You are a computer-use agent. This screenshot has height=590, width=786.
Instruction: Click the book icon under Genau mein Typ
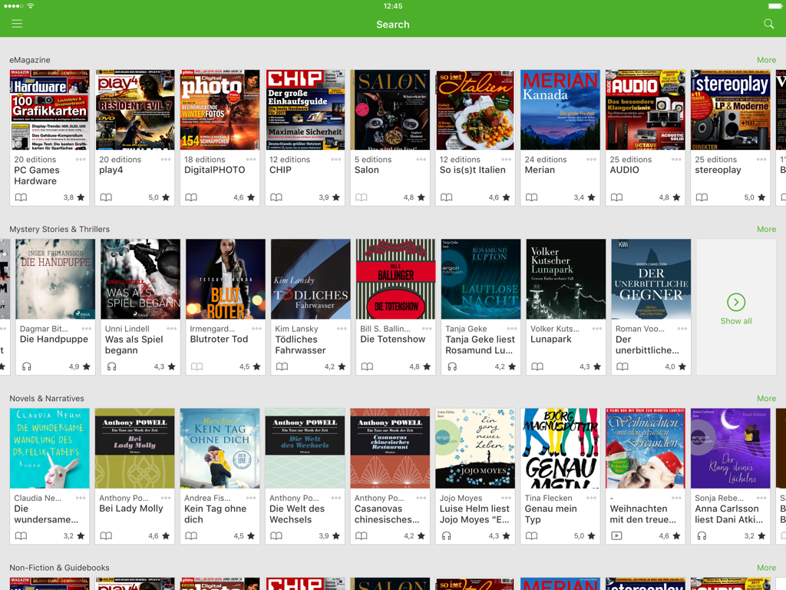[x=531, y=535]
